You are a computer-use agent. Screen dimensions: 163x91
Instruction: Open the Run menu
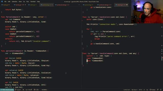tap(28, 2)
